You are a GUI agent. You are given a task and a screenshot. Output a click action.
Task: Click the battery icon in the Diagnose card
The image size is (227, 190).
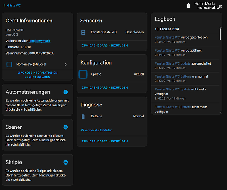click(x=83, y=116)
